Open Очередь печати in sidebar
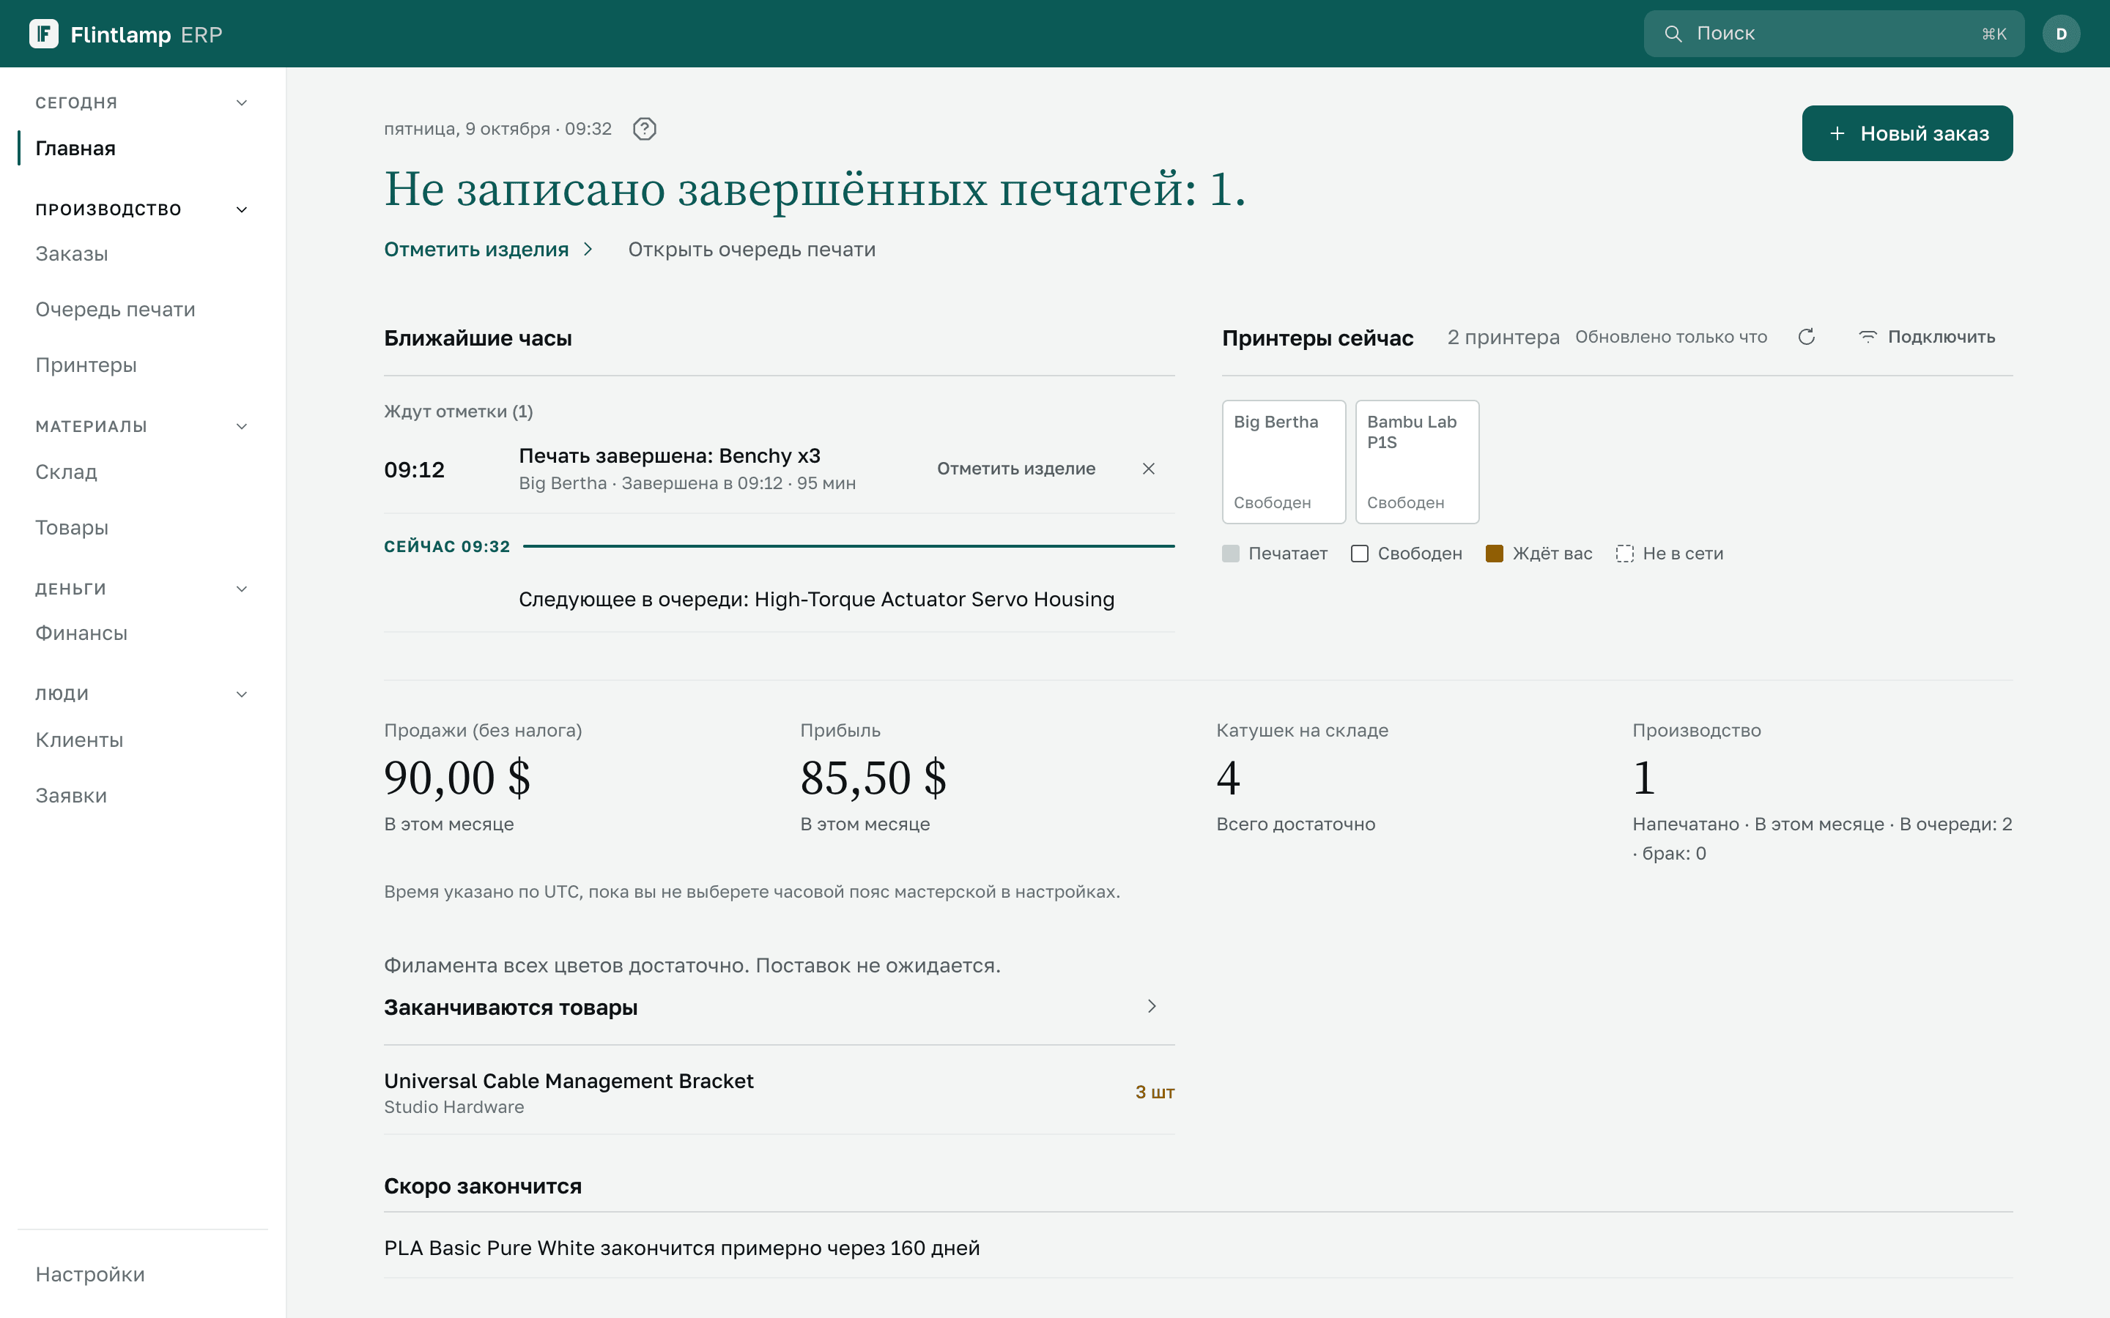 115,310
